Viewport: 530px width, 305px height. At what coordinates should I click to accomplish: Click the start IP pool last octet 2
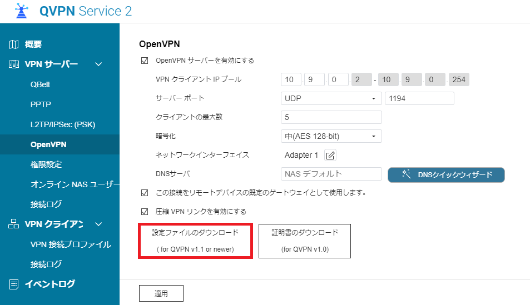click(x=361, y=79)
